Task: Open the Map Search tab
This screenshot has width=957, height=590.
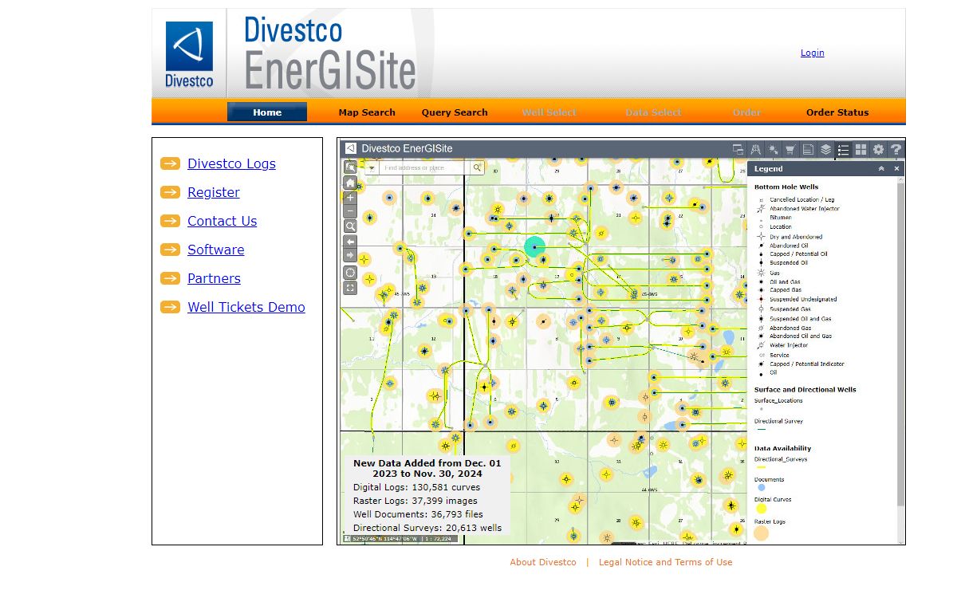Action: [x=367, y=112]
